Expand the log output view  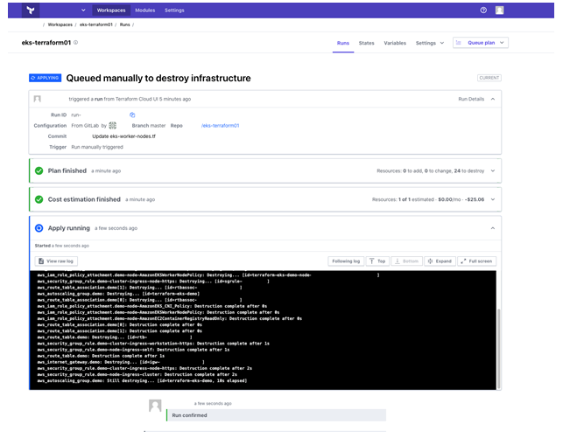coord(440,261)
